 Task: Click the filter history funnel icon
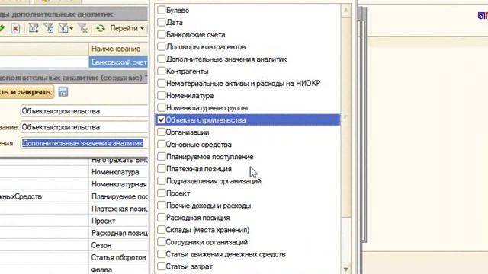(x=63, y=28)
